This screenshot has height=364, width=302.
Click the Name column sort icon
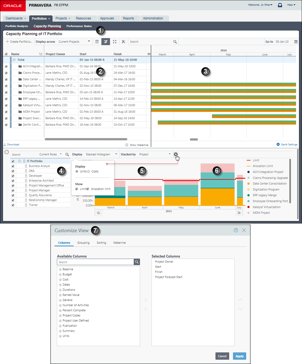click(x=41, y=54)
